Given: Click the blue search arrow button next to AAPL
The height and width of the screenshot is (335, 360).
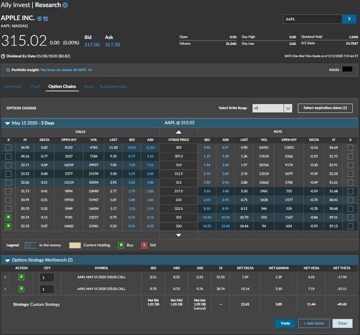Looking at the screenshot, I should (x=349, y=19).
